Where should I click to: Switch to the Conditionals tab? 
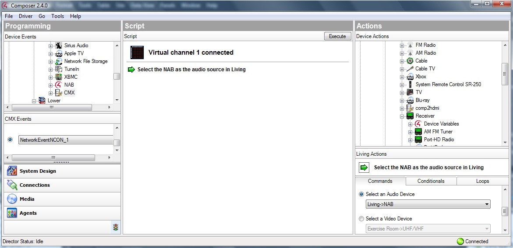point(431,181)
